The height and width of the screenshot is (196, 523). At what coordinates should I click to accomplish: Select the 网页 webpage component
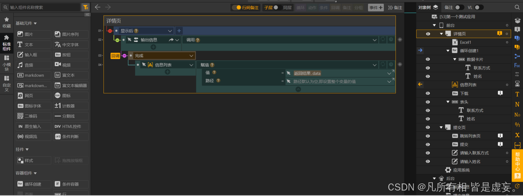33,96
